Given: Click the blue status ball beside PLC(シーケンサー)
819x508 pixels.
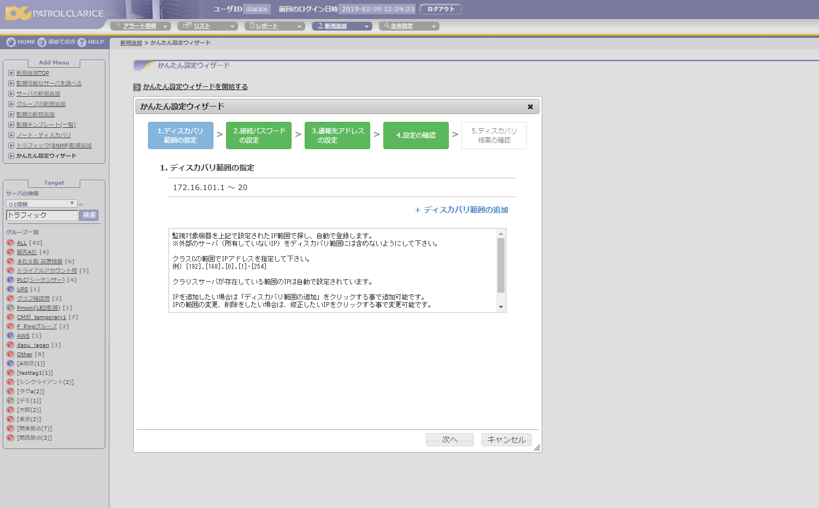Looking at the screenshot, I should (x=10, y=280).
